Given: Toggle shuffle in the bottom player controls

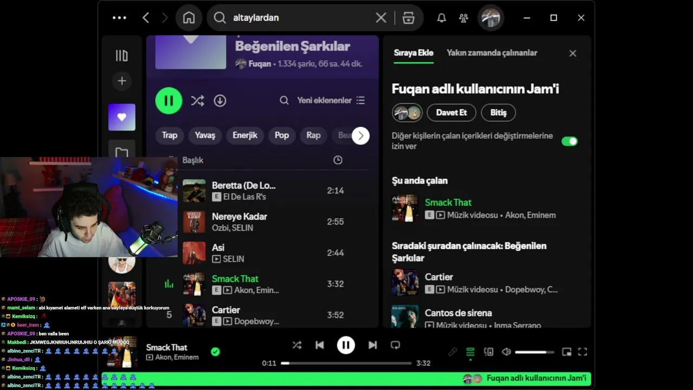Looking at the screenshot, I should click(x=297, y=345).
